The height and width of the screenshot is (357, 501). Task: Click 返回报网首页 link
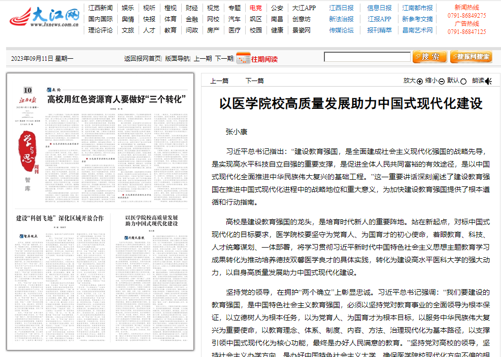[143, 59]
